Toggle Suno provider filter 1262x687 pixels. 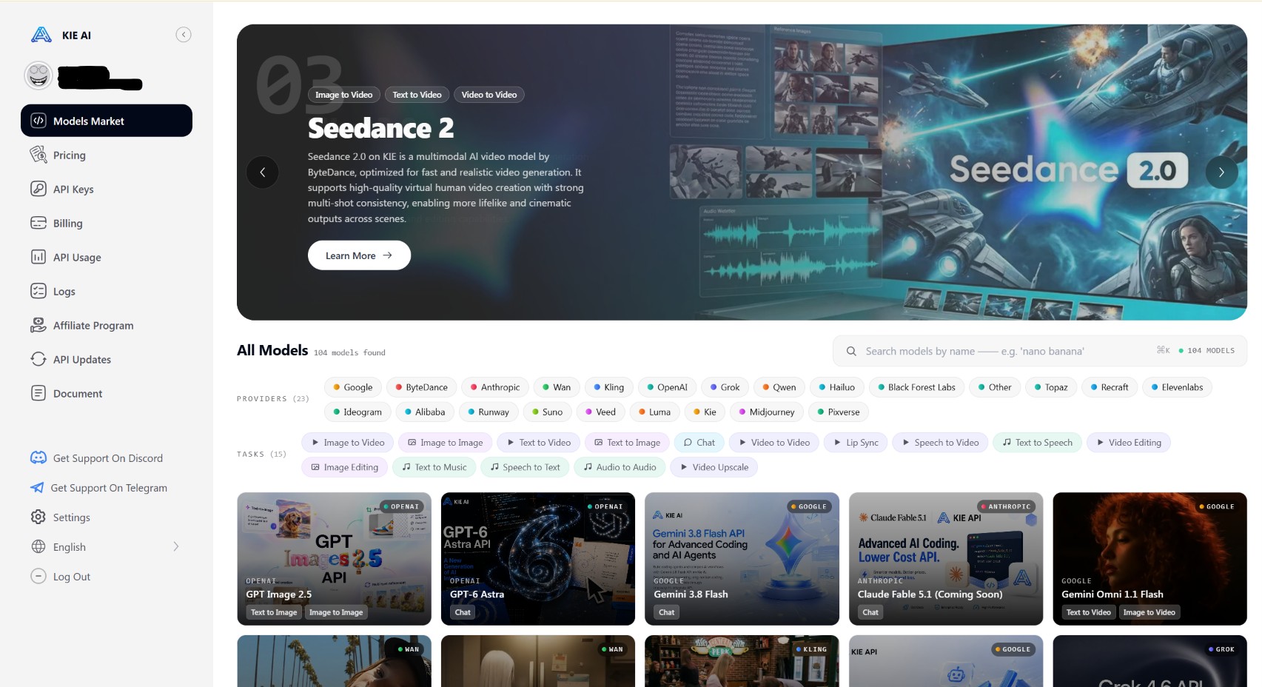[x=548, y=412]
